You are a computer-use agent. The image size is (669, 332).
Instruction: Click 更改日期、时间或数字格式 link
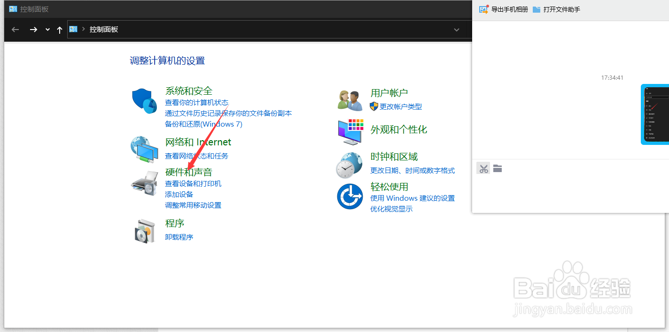[x=412, y=171]
